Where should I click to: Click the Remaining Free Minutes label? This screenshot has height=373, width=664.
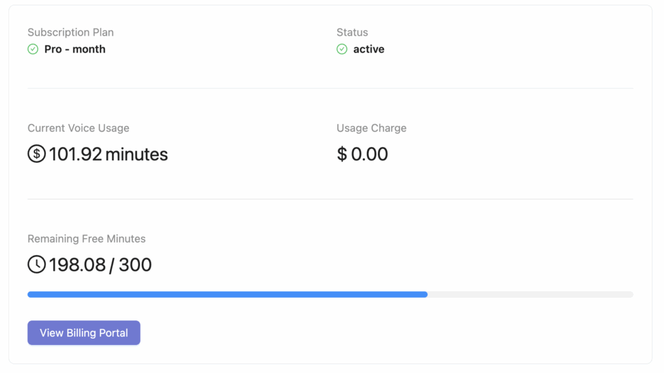pos(86,239)
